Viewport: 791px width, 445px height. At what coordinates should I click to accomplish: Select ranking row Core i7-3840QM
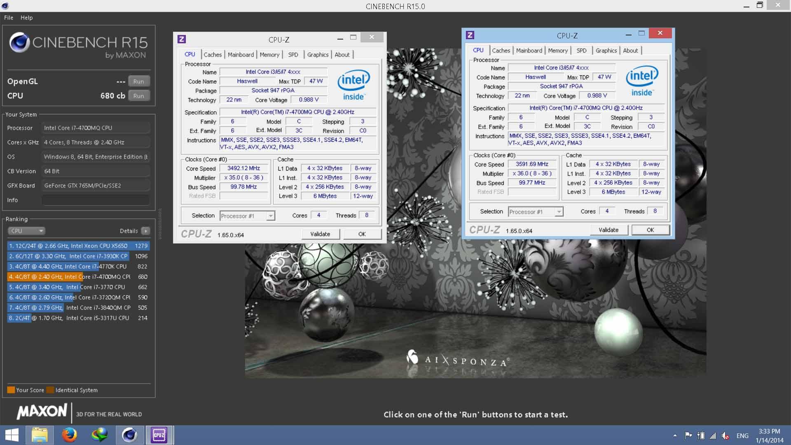78,307
